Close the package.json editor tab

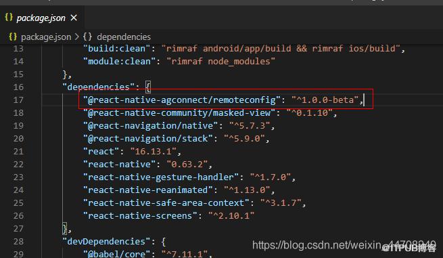tap(74, 18)
